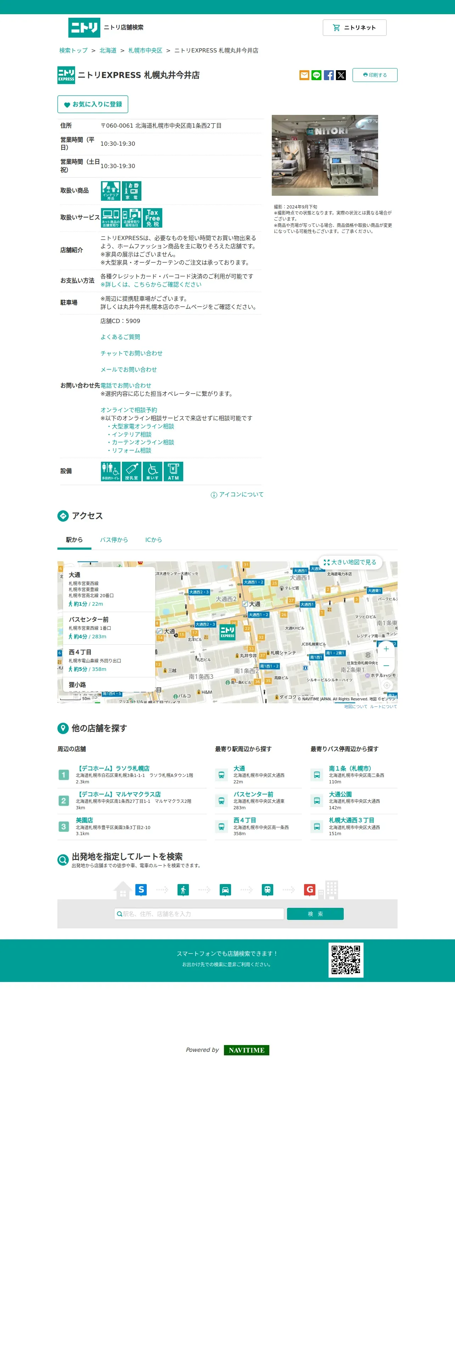This screenshot has width=455, height=1366.
Task: Open 【デコホーム】ラソラ札幌店 nearby store
Action: (x=113, y=768)
